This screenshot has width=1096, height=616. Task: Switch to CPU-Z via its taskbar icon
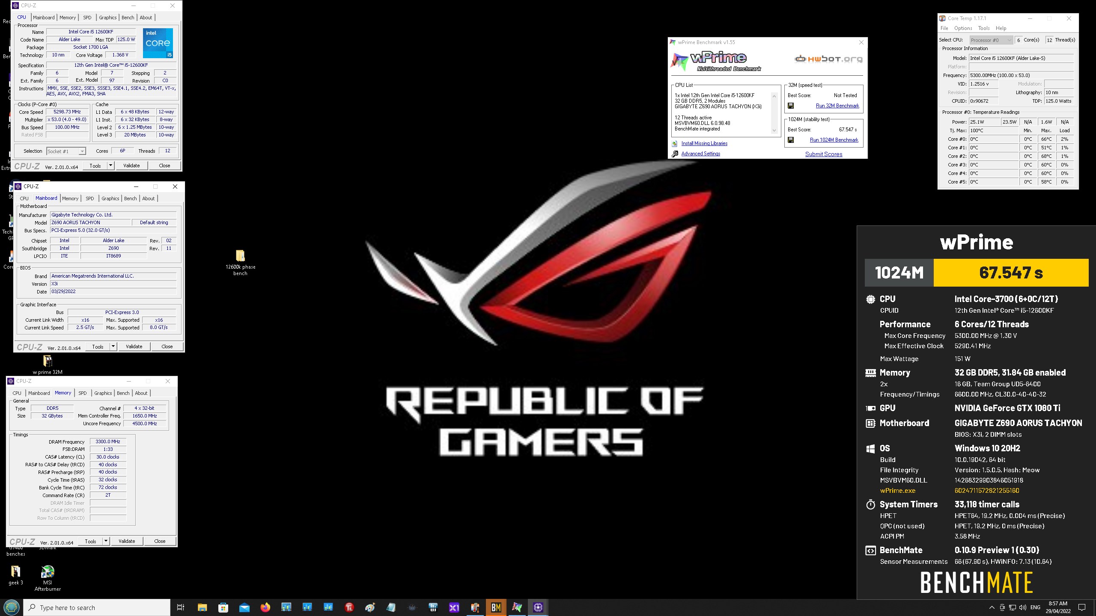538,607
